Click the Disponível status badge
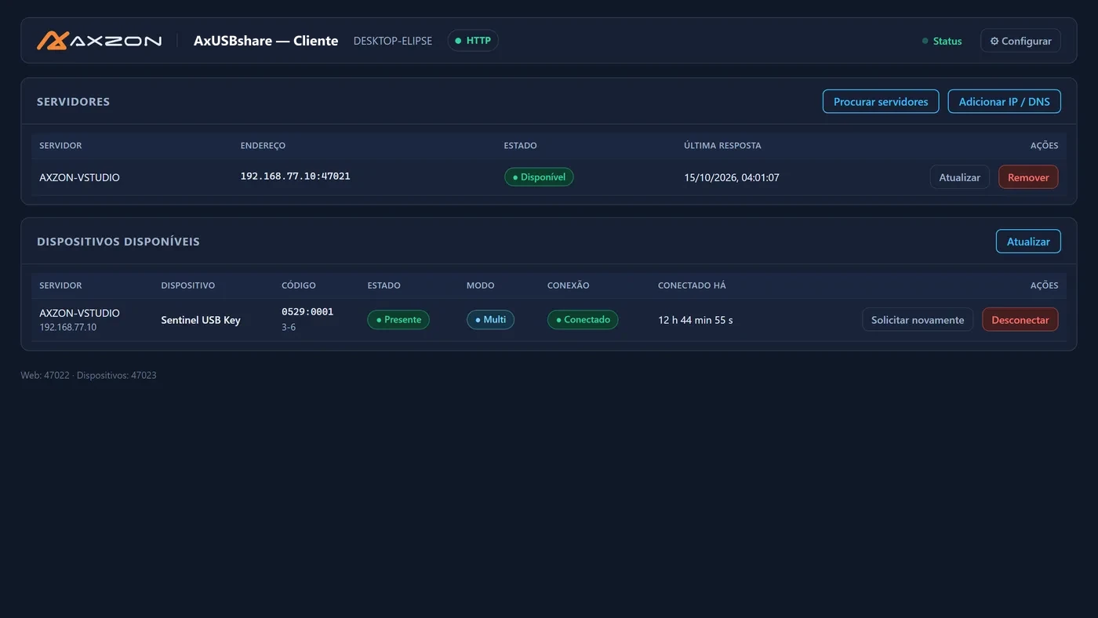 pos(539,177)
